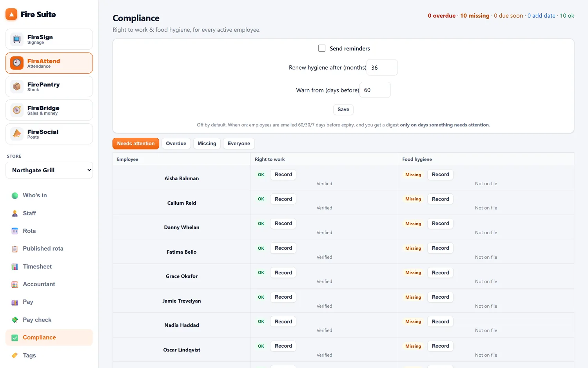The image size is (588, 368).
Task: Click the '0 overdue' summary count
Action: pyautogui.click(x=442, y=16)
